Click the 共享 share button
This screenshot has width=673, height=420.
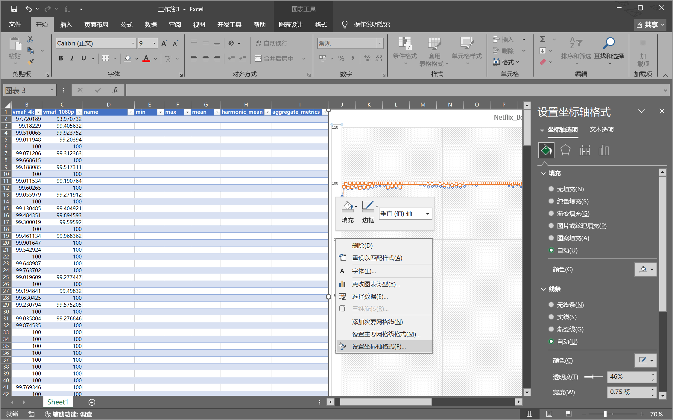click(x=650, y=25)
